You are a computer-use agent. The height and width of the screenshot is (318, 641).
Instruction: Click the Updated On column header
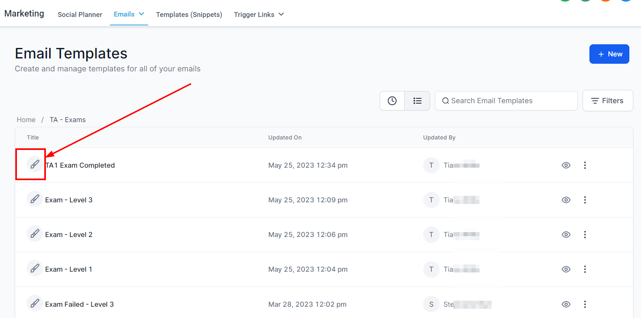(x=285, y=137)
